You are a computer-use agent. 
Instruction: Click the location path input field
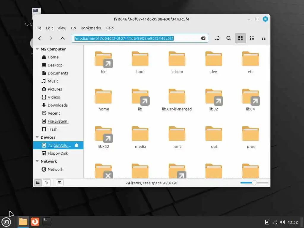(140, 38)
